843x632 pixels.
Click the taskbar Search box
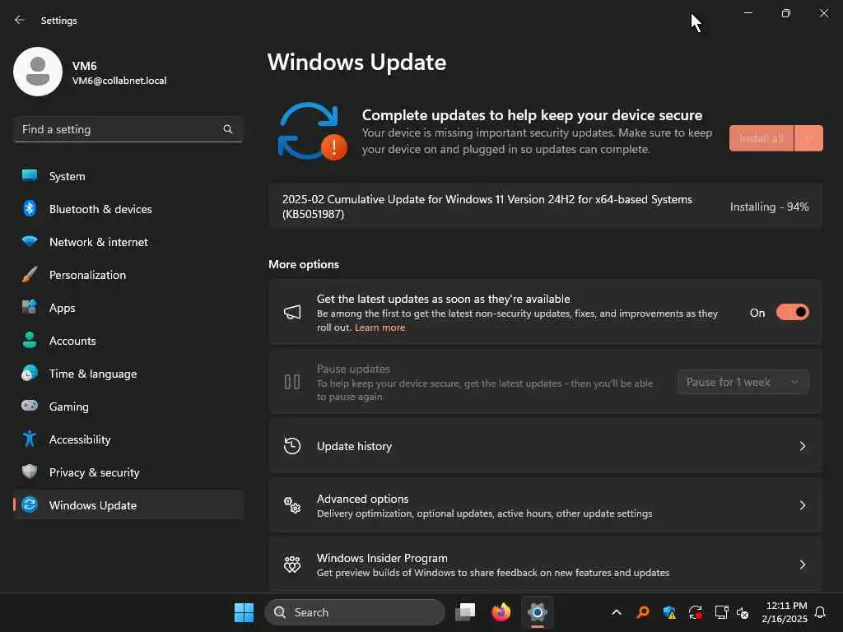click(355, 612)
